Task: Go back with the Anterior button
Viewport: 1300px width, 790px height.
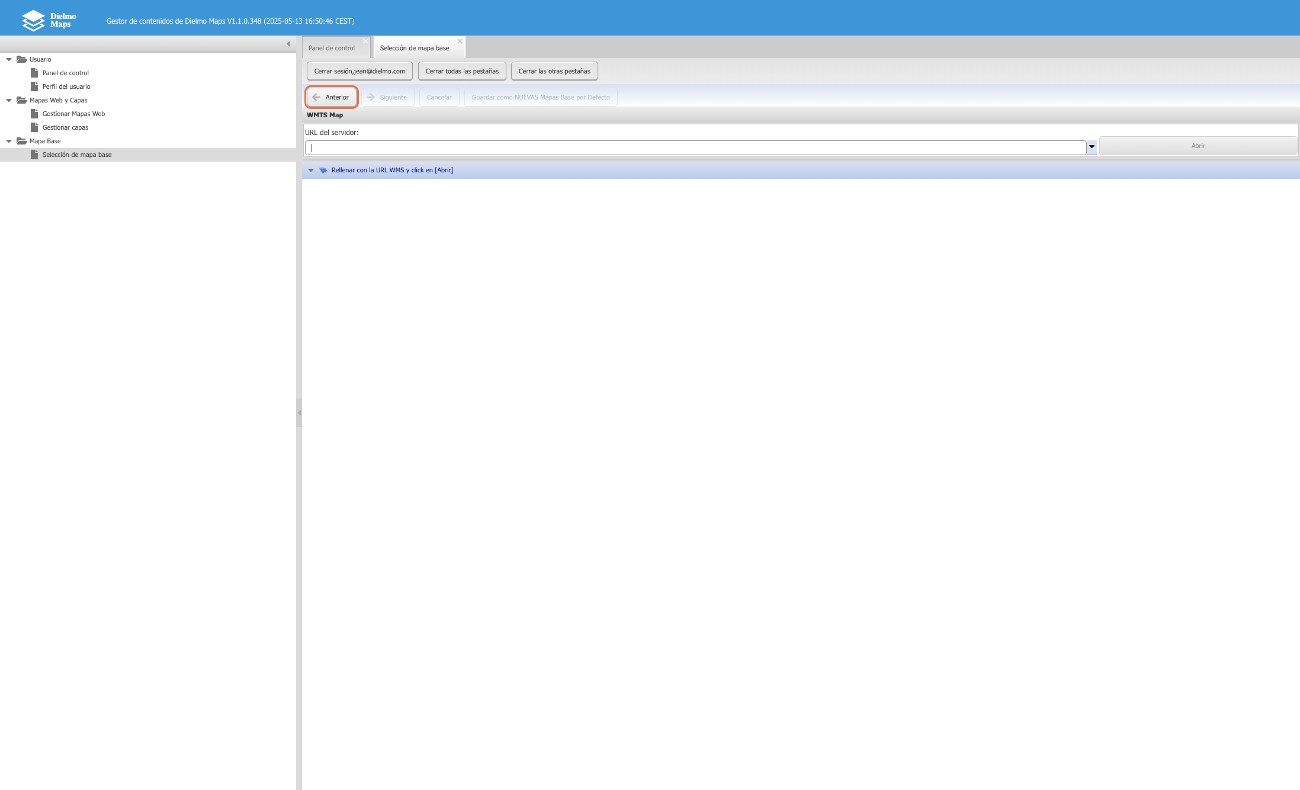Action: point(332,97)
